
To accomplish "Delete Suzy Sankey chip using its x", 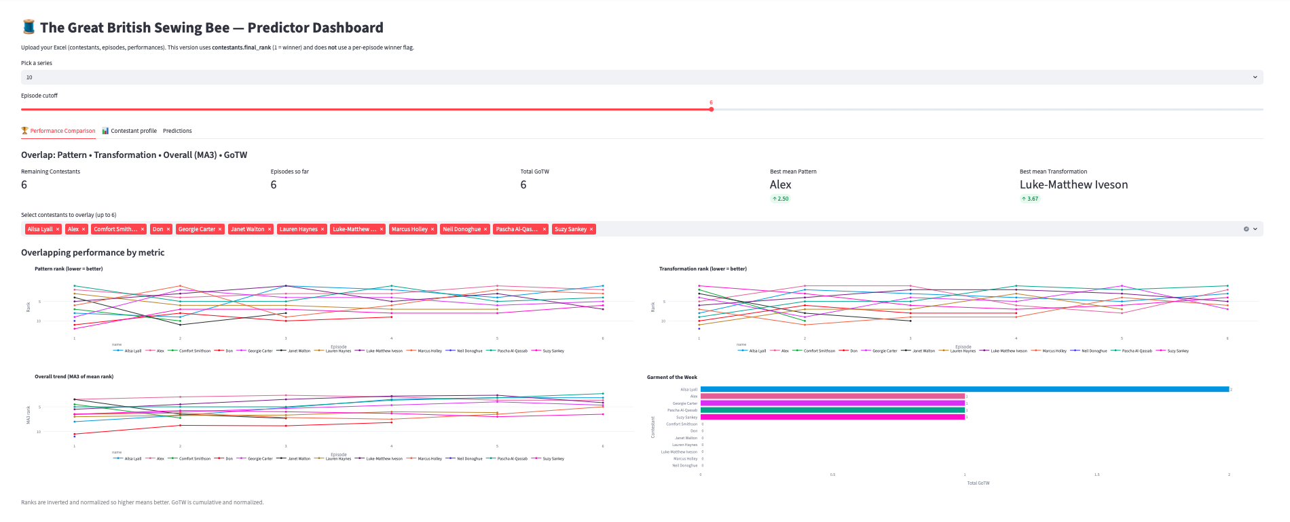I will click(591, 229).
